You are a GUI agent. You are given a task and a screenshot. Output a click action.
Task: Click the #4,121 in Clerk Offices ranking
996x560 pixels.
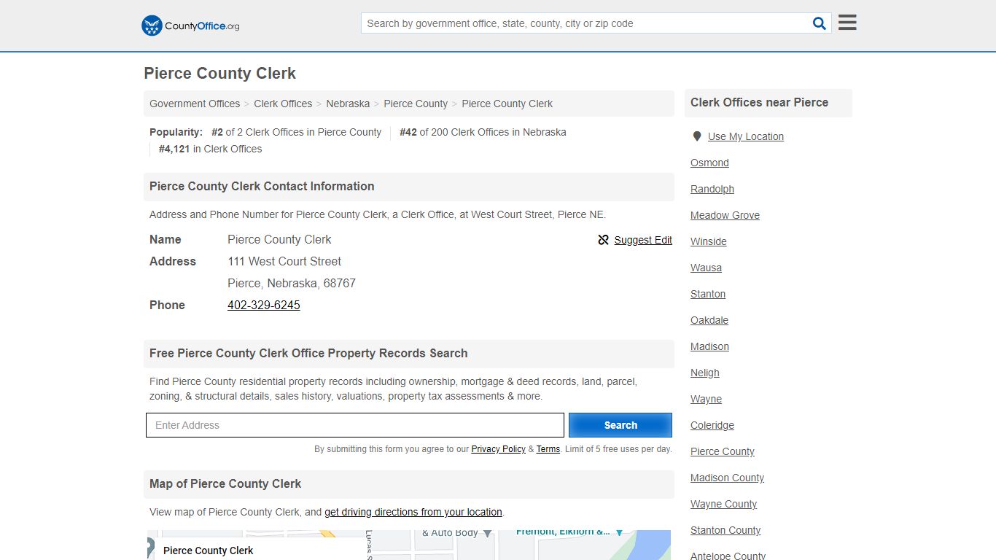click(210, 149)
